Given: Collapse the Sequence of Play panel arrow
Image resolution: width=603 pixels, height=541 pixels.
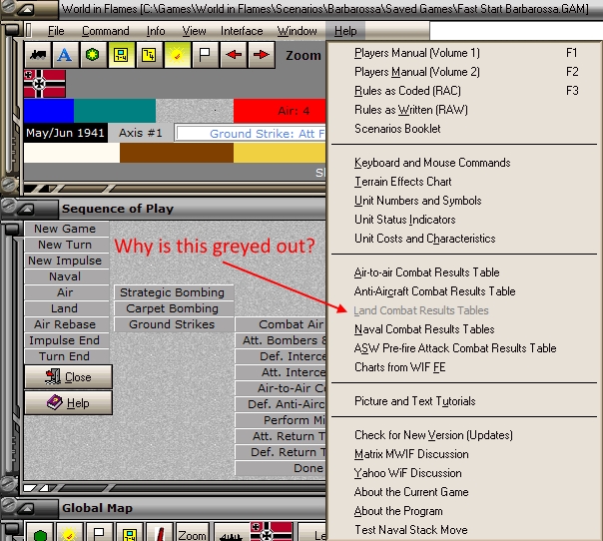Looking at the screenshot, I should (27, 209).
